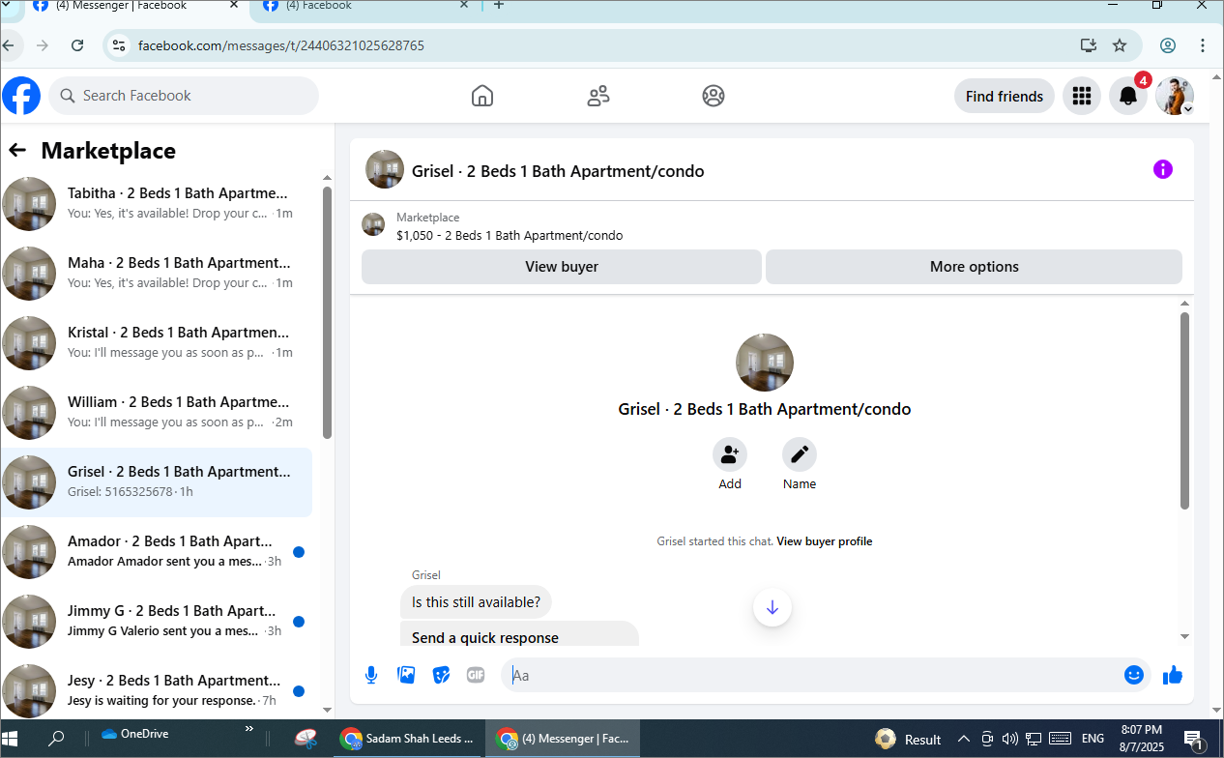This screenshot has height=758, width=1224.
Task: Click the Name pencil edit icon
Action: click(800, 453)
